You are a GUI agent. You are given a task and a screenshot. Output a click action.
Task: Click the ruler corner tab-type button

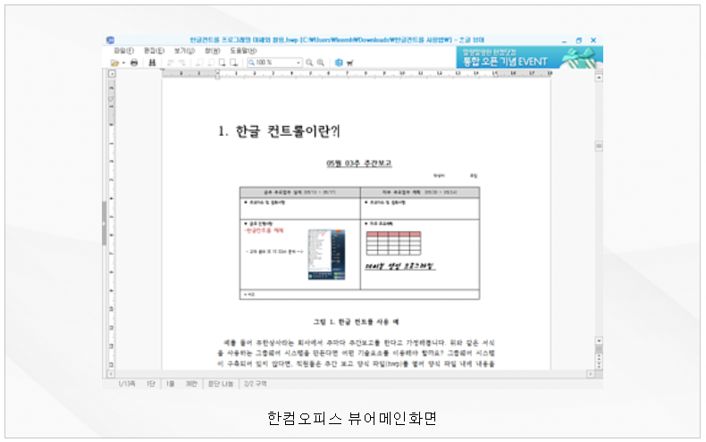112,73
